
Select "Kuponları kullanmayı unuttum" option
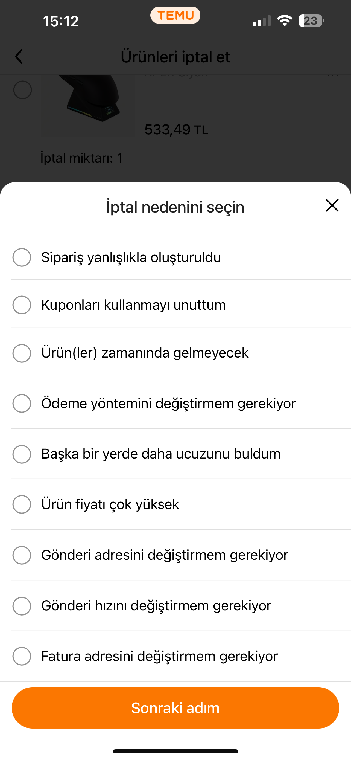click(22, 305)
